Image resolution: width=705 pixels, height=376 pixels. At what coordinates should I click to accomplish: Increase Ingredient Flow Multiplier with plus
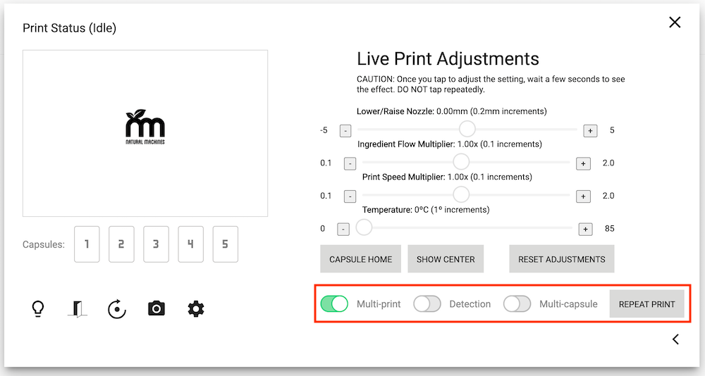coord(583,163)
